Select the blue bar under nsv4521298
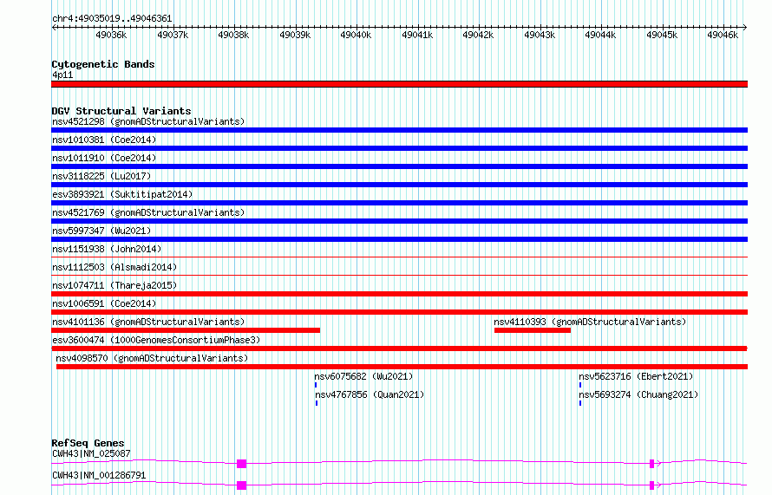 (x=399, y=130)
